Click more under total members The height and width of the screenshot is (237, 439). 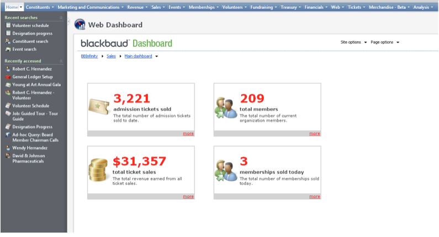(x=314, y=133)
